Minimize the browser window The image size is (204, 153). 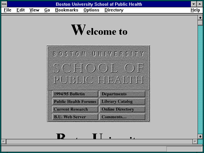pos(193,4)
